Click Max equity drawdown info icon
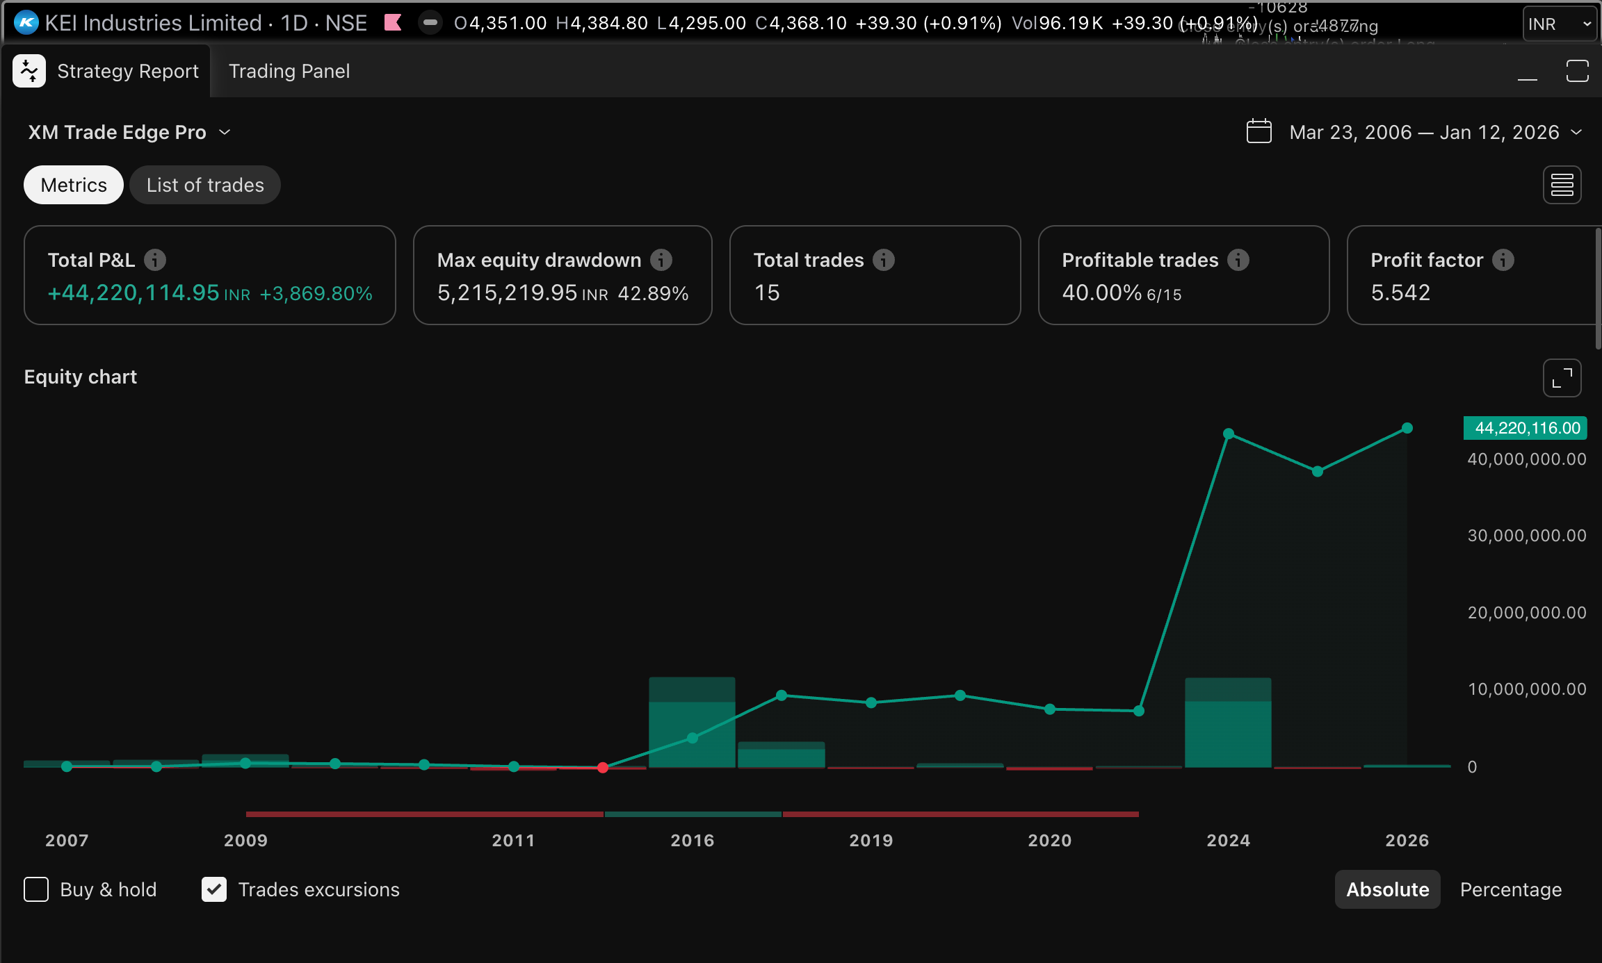 coord(661,260)
